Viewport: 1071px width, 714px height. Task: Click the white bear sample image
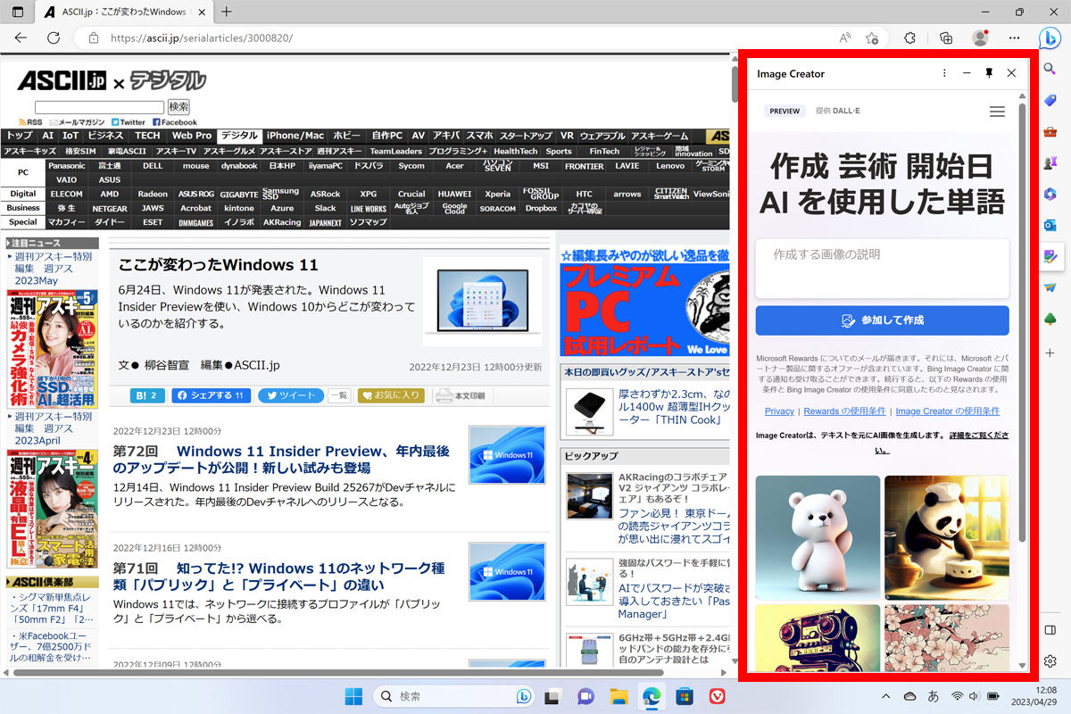click(818, 537)
